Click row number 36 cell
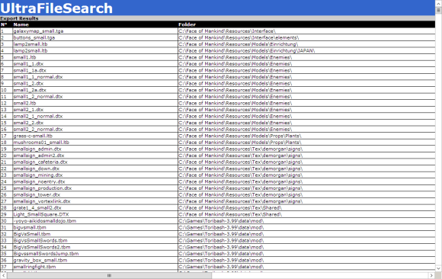Viewport: 442px width, 279px height. pyautogui.click(x=6, y=260)
